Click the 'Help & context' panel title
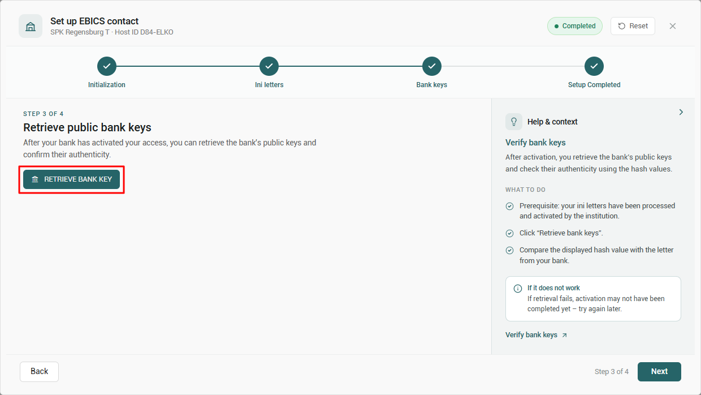 click(552, 122)
